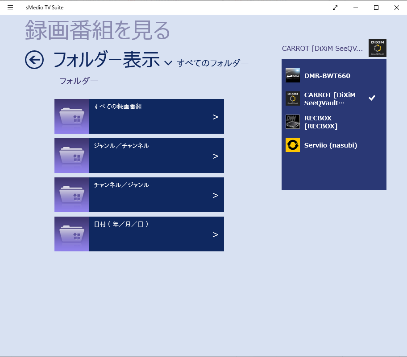The width and height of the screenshot is (407, 357).
Task: Click folder icon for 日付 (年/月/日)
Action: pyautogui.click(x=72, y=234)
